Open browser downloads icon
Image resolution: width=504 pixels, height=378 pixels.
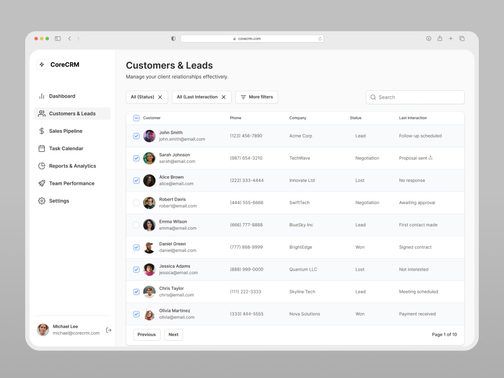point(429,39)
